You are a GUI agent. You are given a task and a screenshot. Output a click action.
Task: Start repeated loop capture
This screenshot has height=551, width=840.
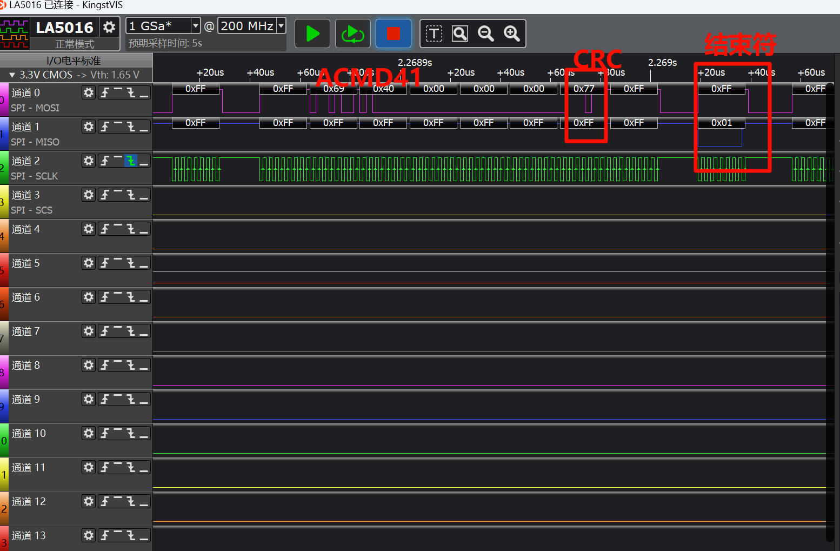352,34
